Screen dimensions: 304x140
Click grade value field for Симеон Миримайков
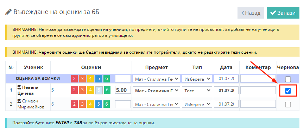coord(123,104)
